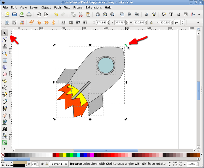Open the Layer 1 selector dropdown
204x168 pixels.
click(59, 164)
